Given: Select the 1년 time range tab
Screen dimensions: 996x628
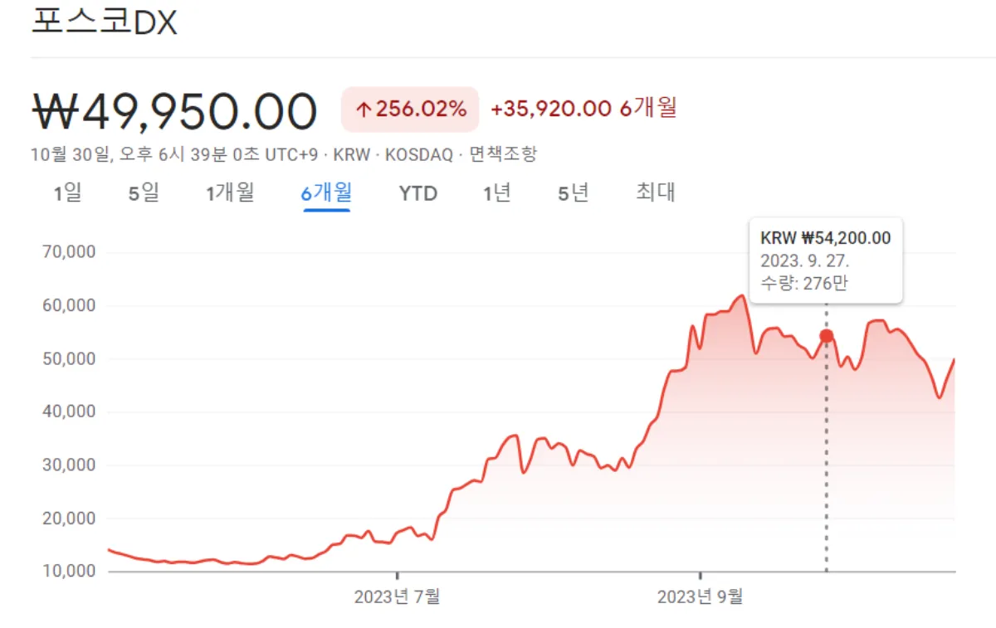Looking at the screenshot, I should point(497,193).
